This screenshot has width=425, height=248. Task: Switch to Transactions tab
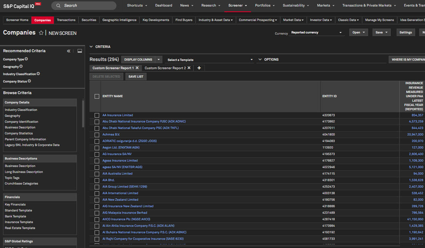pos(66,20)
